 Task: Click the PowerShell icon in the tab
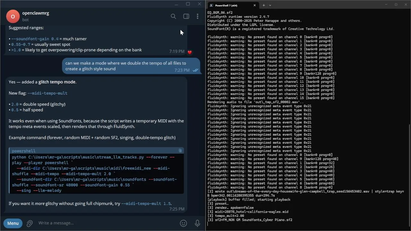click(211, 5)
